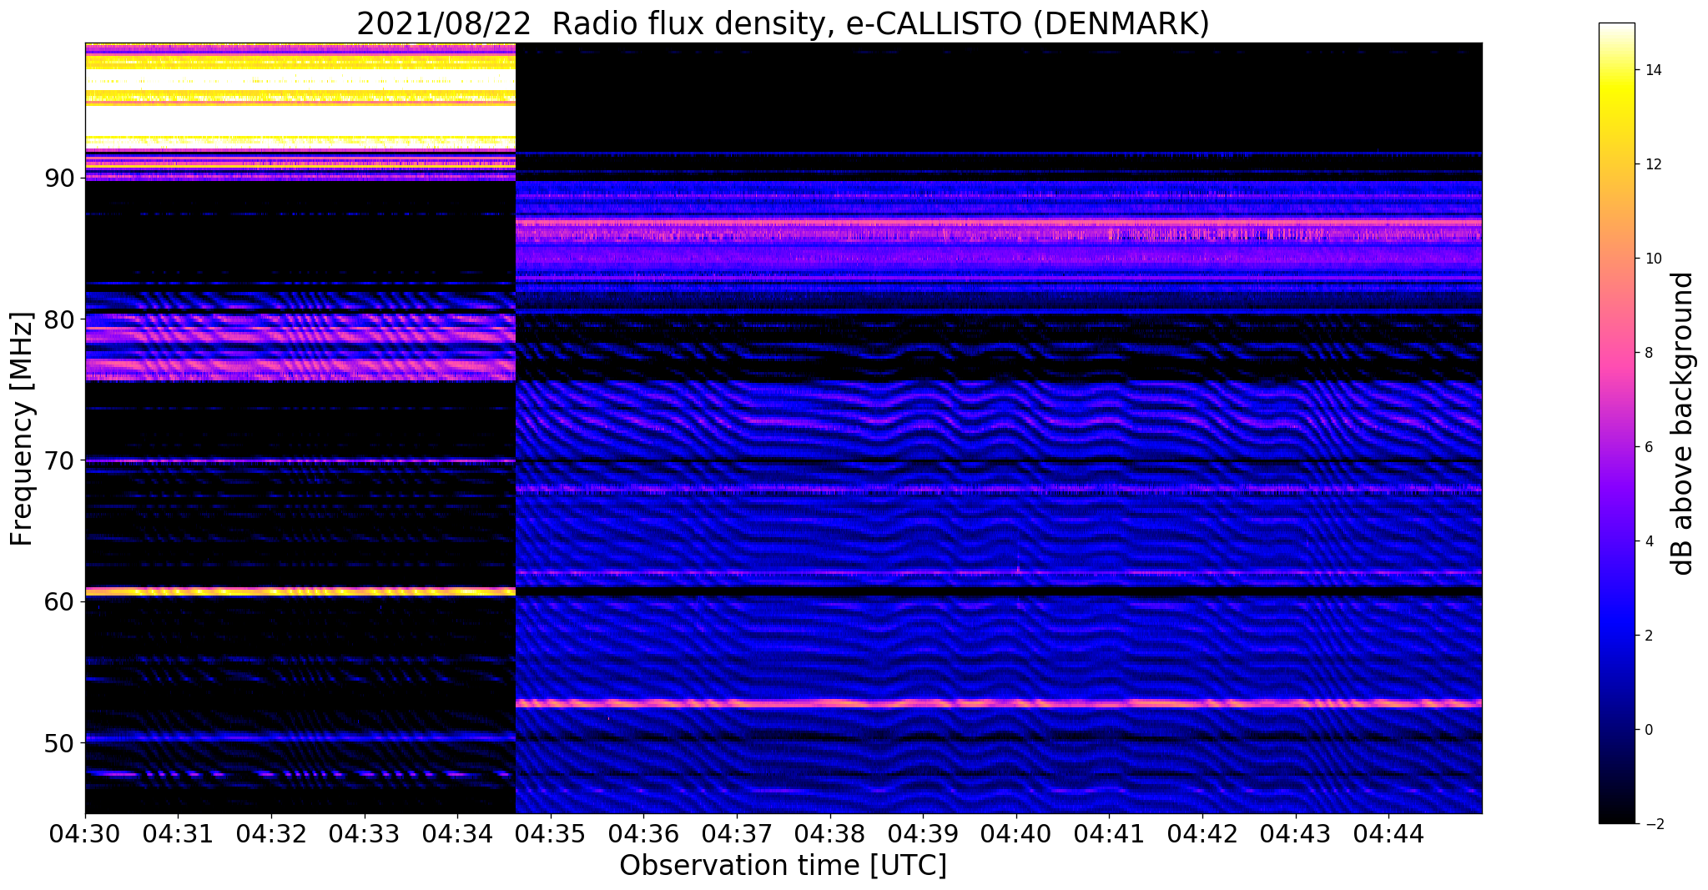The height and width of the screenshot is (890, 1708).
Task: Click the colorbar tick label 0
Action: point(1648,730)
